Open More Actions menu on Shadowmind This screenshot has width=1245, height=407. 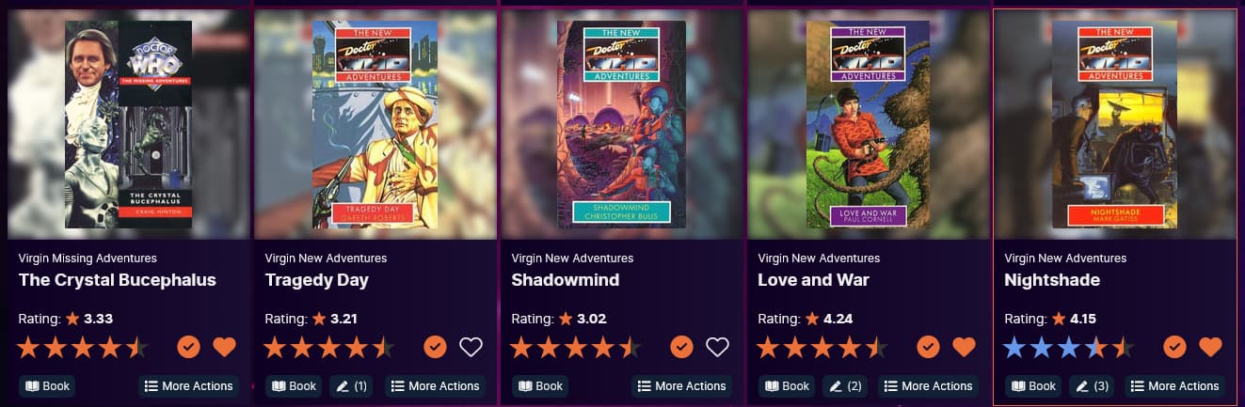tap(681, 385)
